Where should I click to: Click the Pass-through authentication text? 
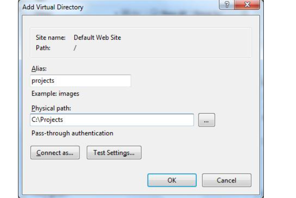coord(72,133)
